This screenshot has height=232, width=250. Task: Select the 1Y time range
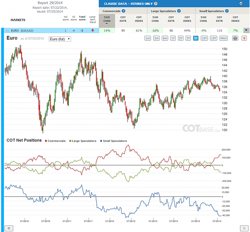[173, 38]
